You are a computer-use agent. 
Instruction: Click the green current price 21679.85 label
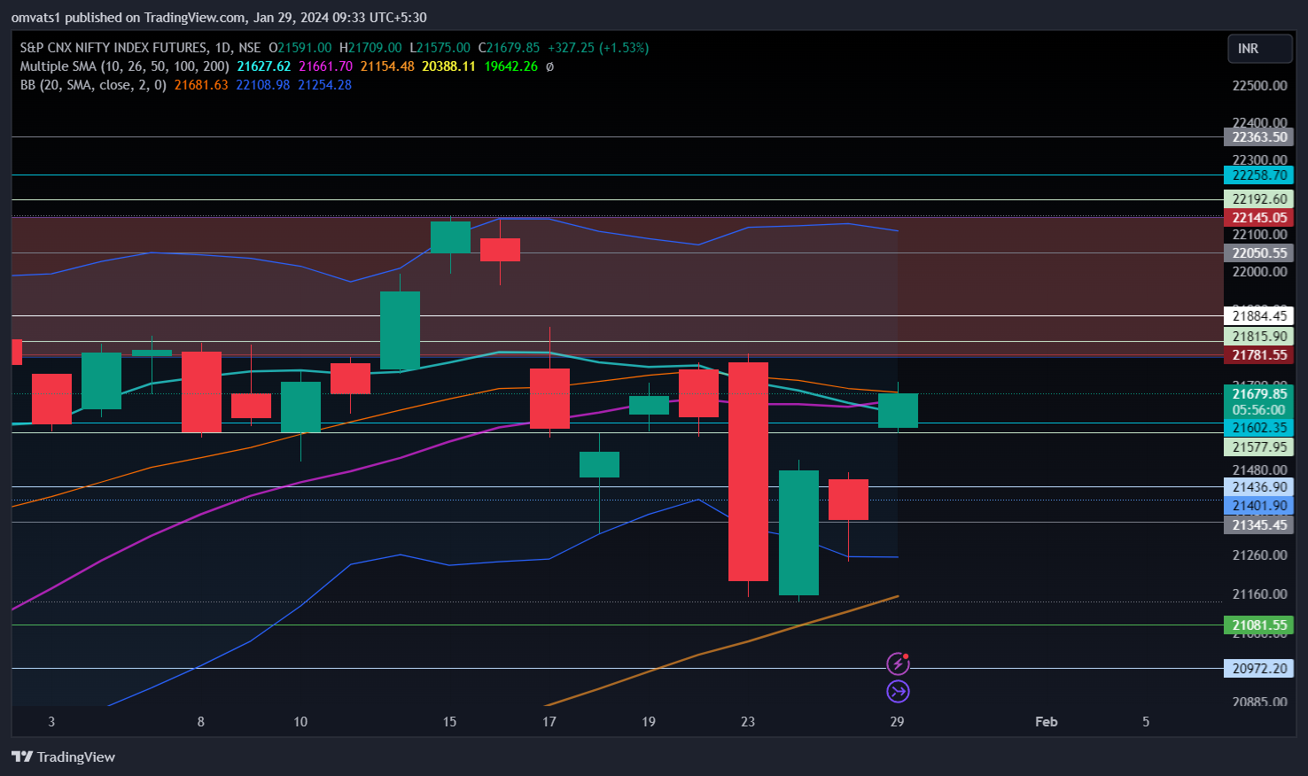pos(1259,394)
